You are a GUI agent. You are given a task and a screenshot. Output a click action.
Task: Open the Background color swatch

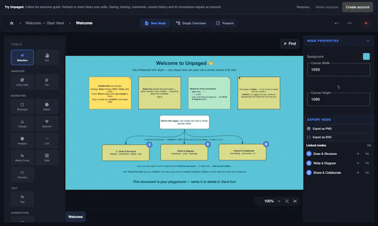click(x=366, y=56)
